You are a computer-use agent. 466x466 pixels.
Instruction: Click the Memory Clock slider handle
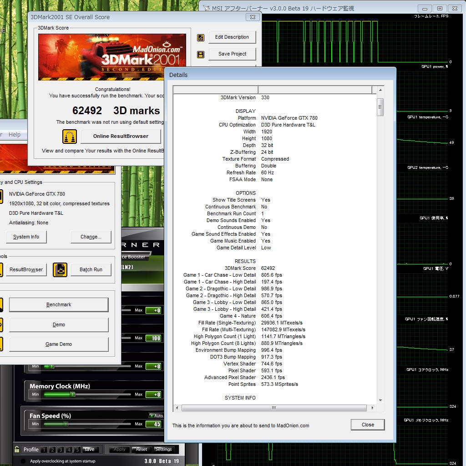tap(72, 395)
